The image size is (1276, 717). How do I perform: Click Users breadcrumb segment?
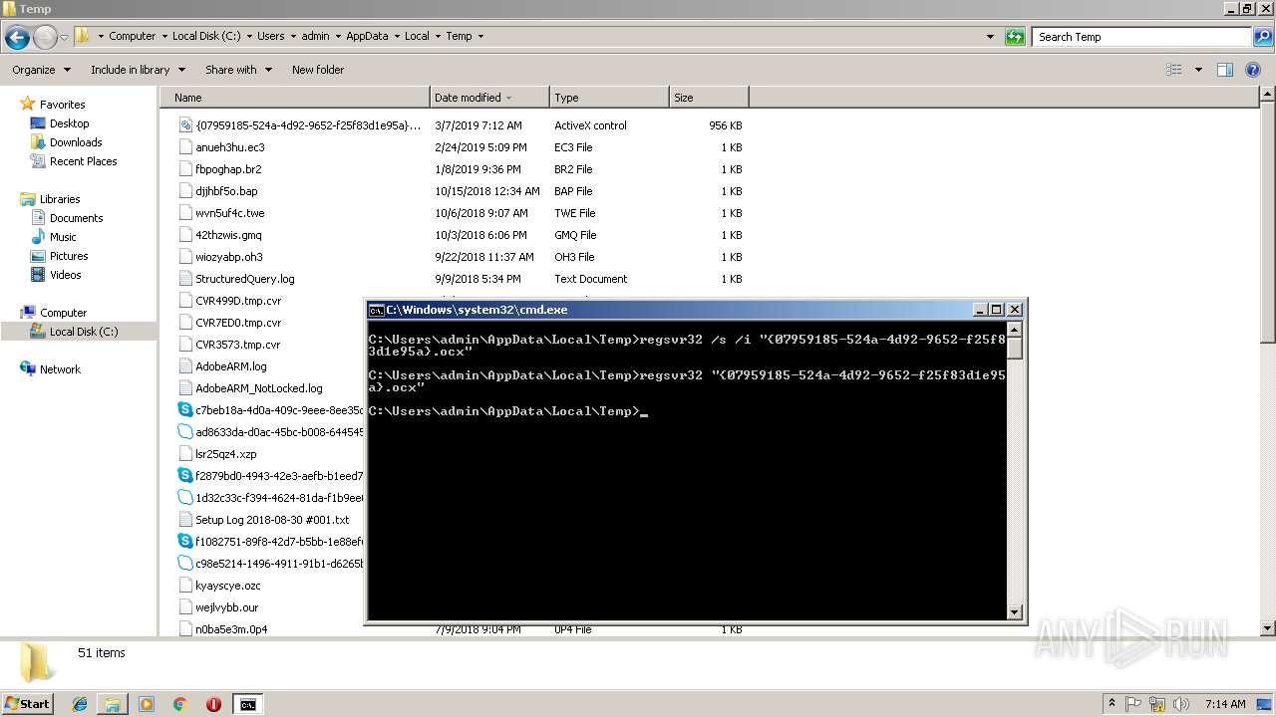270,36
